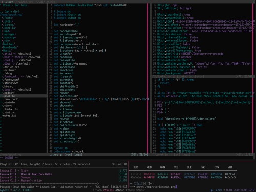256x192 pixels.
Task: Select the .fontconfig symlink entry
Action: [21, 76]
